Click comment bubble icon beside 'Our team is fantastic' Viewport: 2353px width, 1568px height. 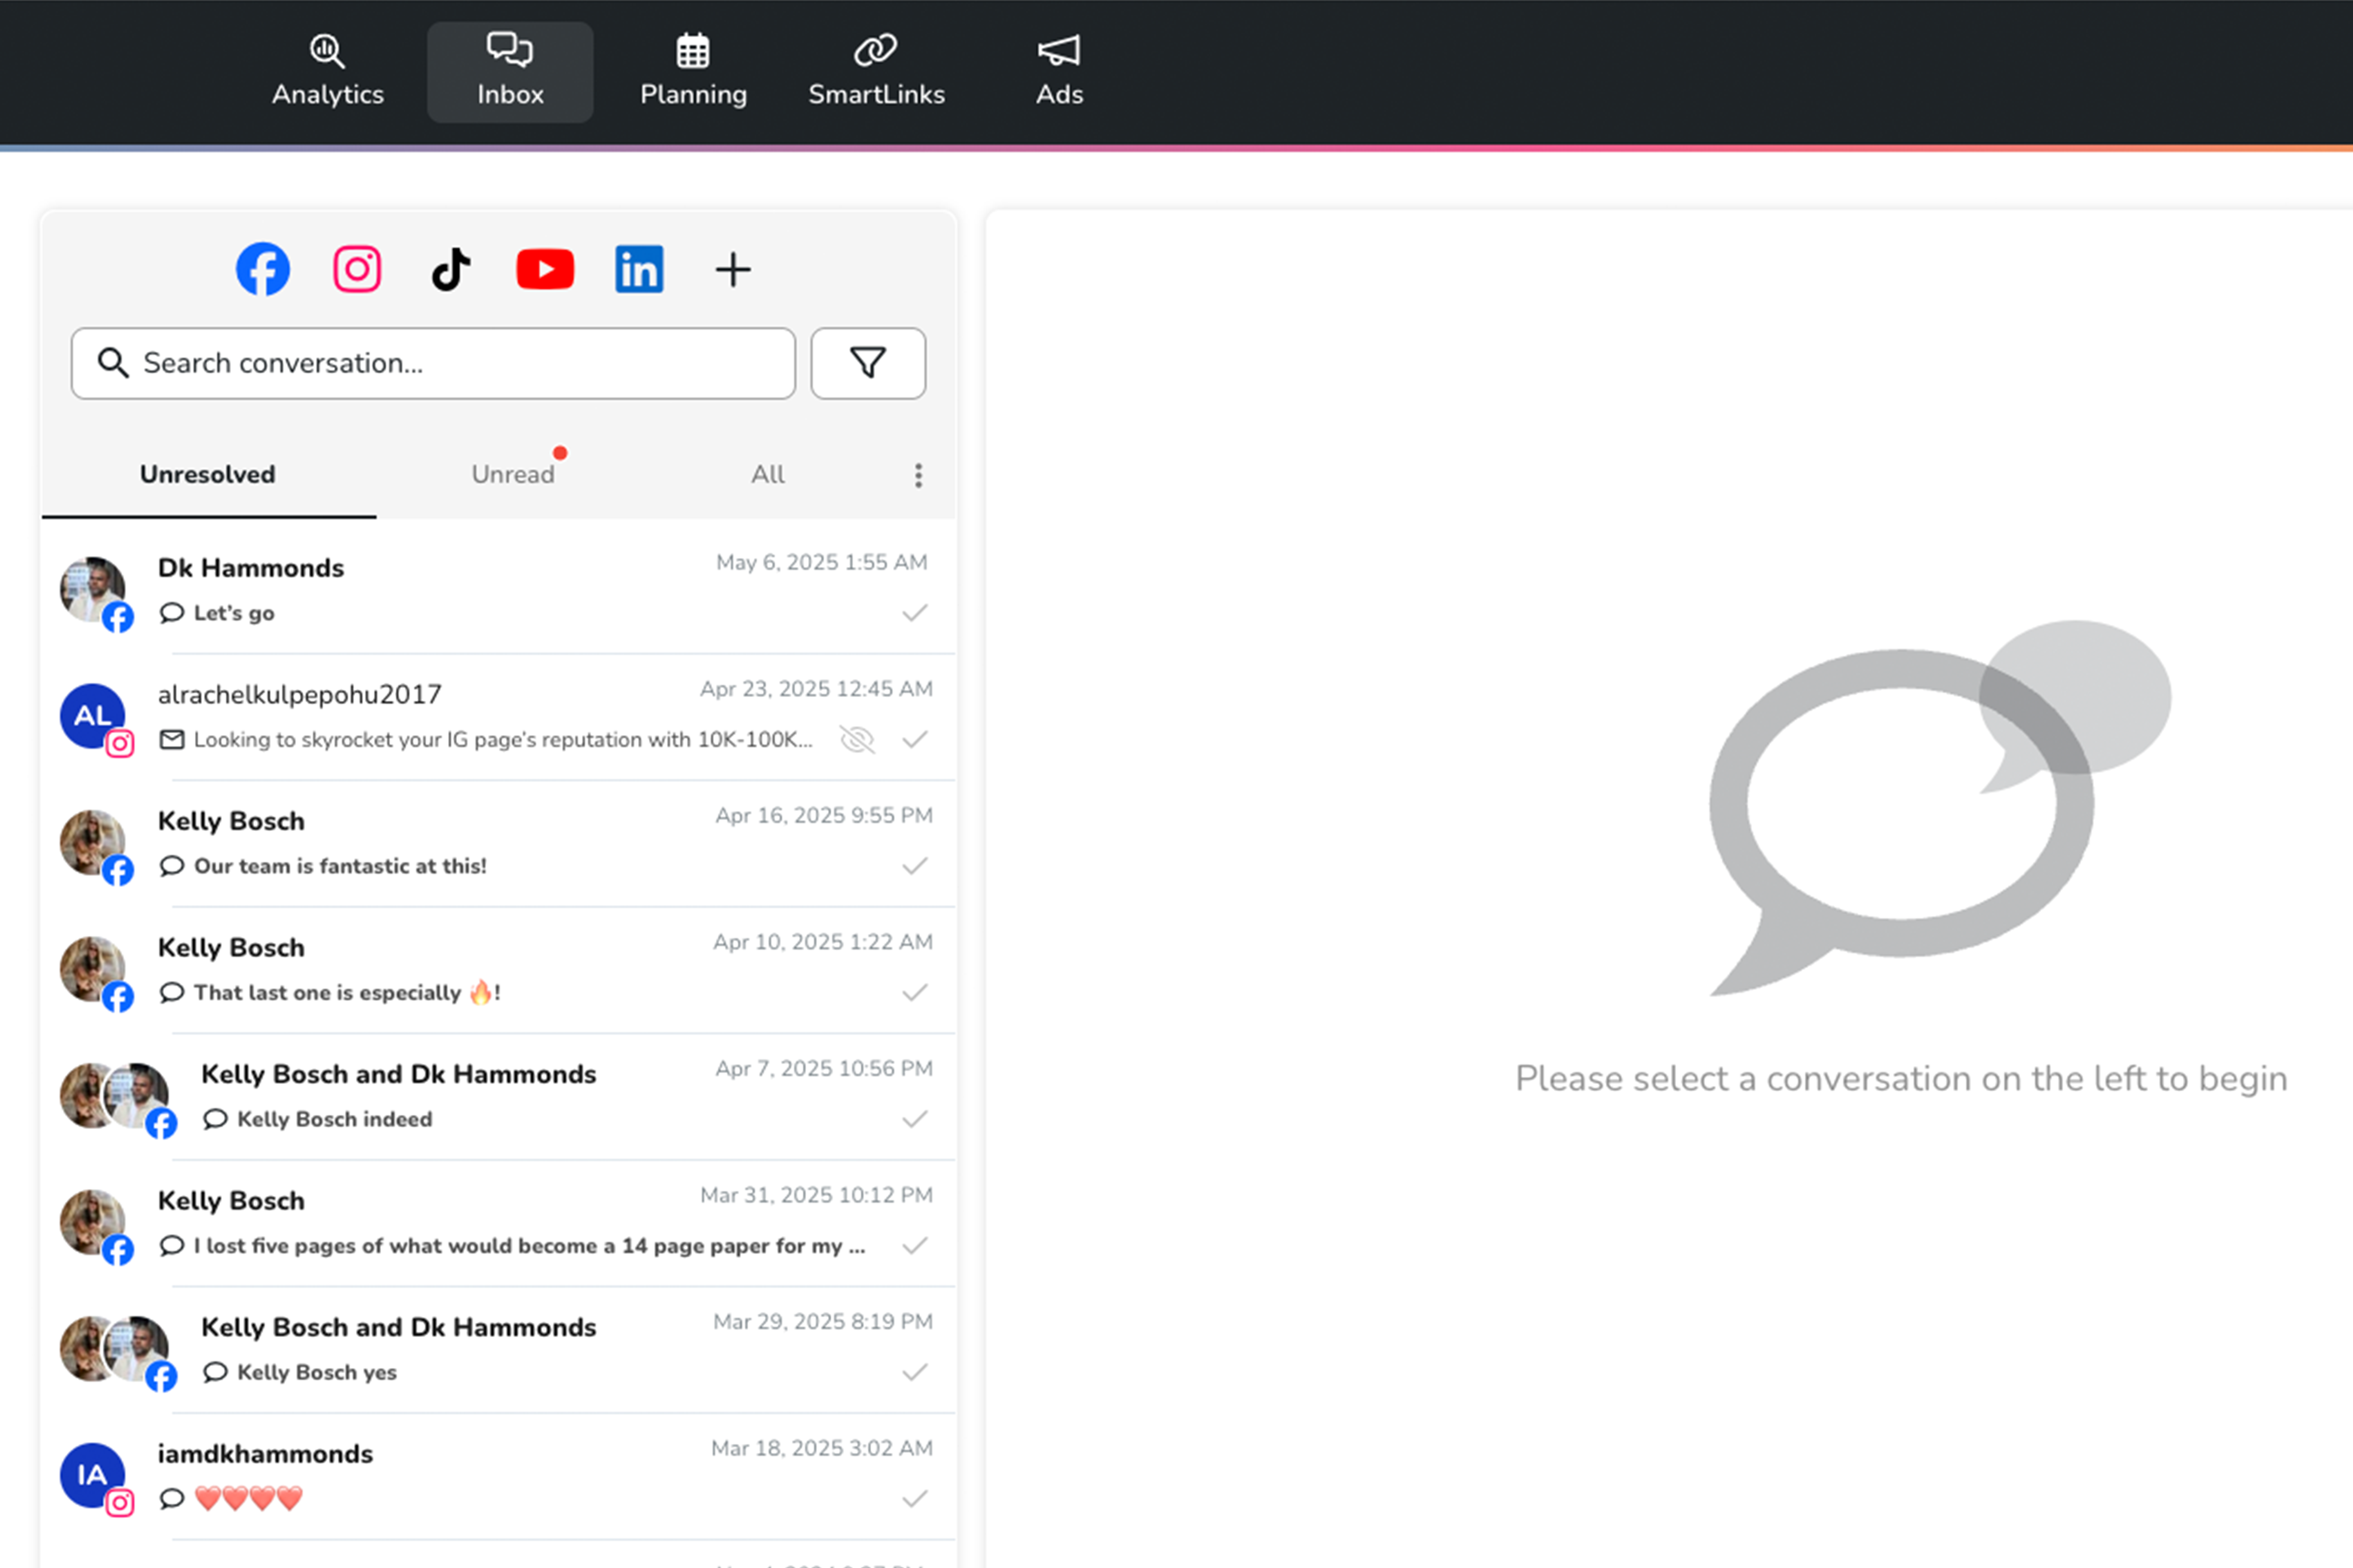(172, 866)
